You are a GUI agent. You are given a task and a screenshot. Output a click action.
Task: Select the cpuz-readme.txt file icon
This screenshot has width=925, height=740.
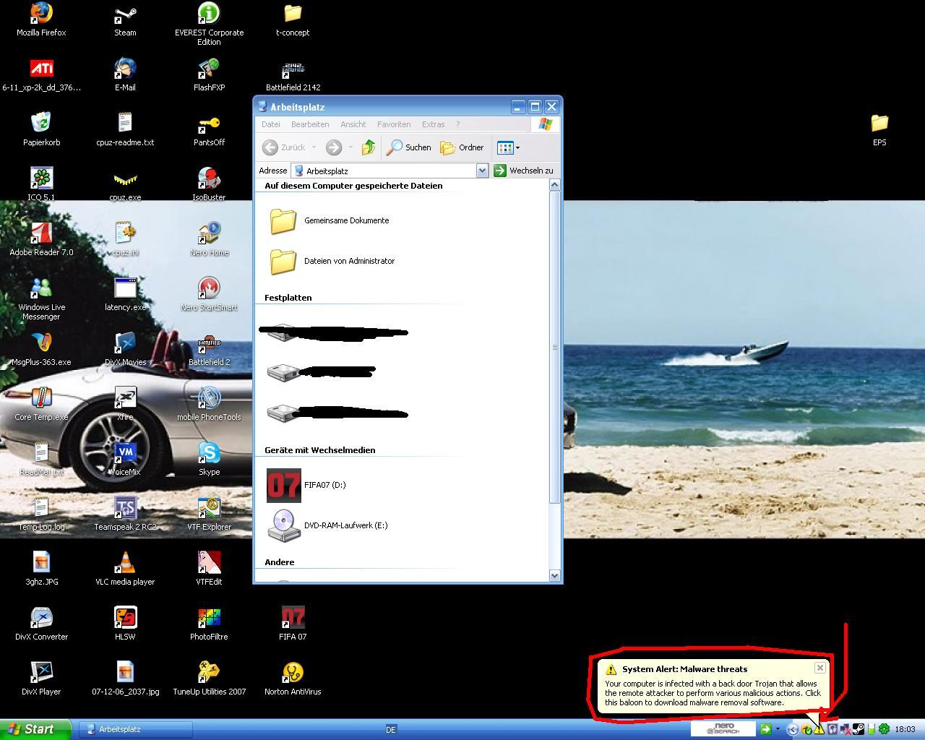tap(125, 129)
